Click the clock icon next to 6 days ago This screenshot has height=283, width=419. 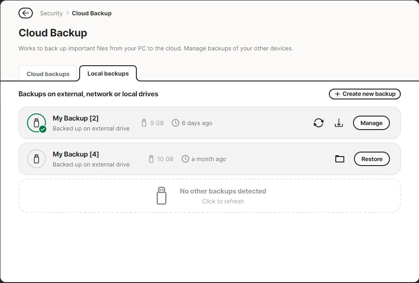[176, 123]
